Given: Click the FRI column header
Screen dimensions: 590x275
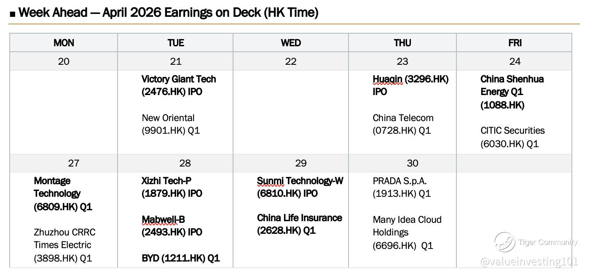Looking at the screenshot, I should click(515, 43).
